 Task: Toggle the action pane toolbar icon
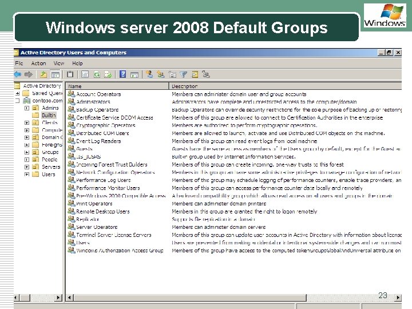tap(134, 75)
